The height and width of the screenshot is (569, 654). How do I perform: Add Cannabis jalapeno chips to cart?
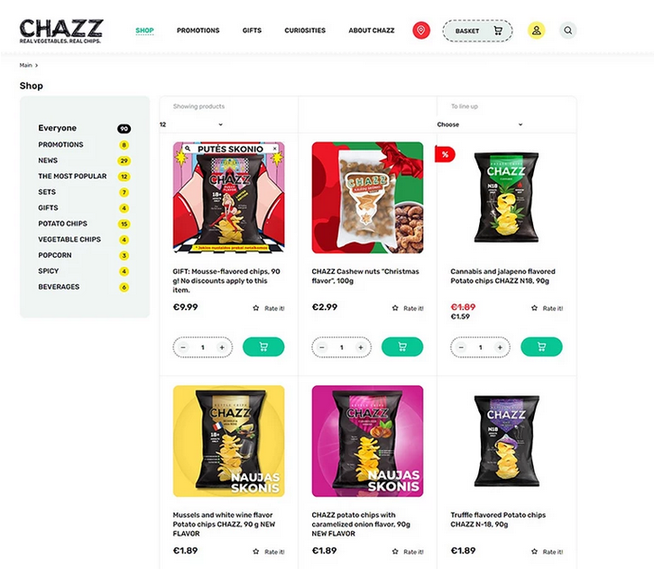(541, 347)
